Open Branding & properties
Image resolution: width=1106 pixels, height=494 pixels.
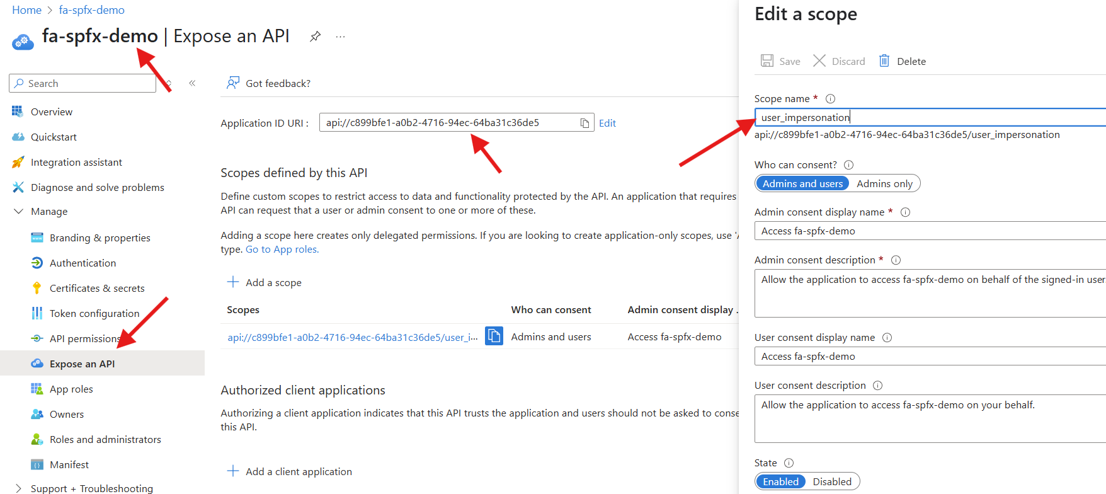pyautogui.click(x=100, y=238)
